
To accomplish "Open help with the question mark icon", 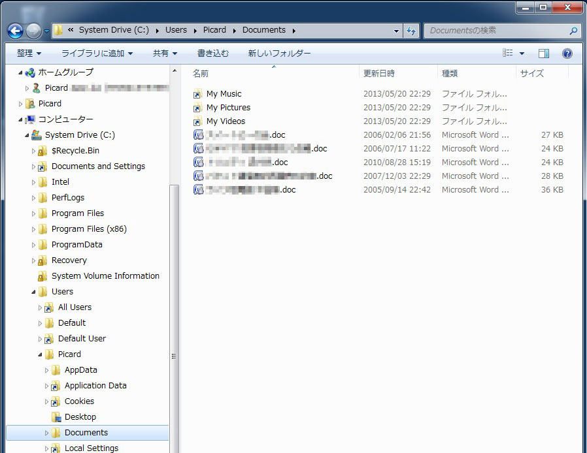I will point(567,54).
